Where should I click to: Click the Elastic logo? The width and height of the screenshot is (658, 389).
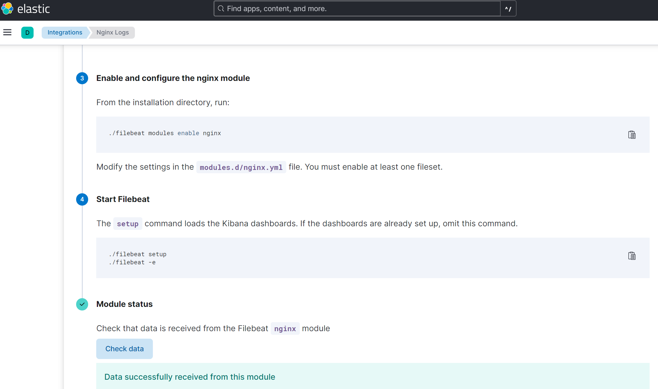[7, 8]
